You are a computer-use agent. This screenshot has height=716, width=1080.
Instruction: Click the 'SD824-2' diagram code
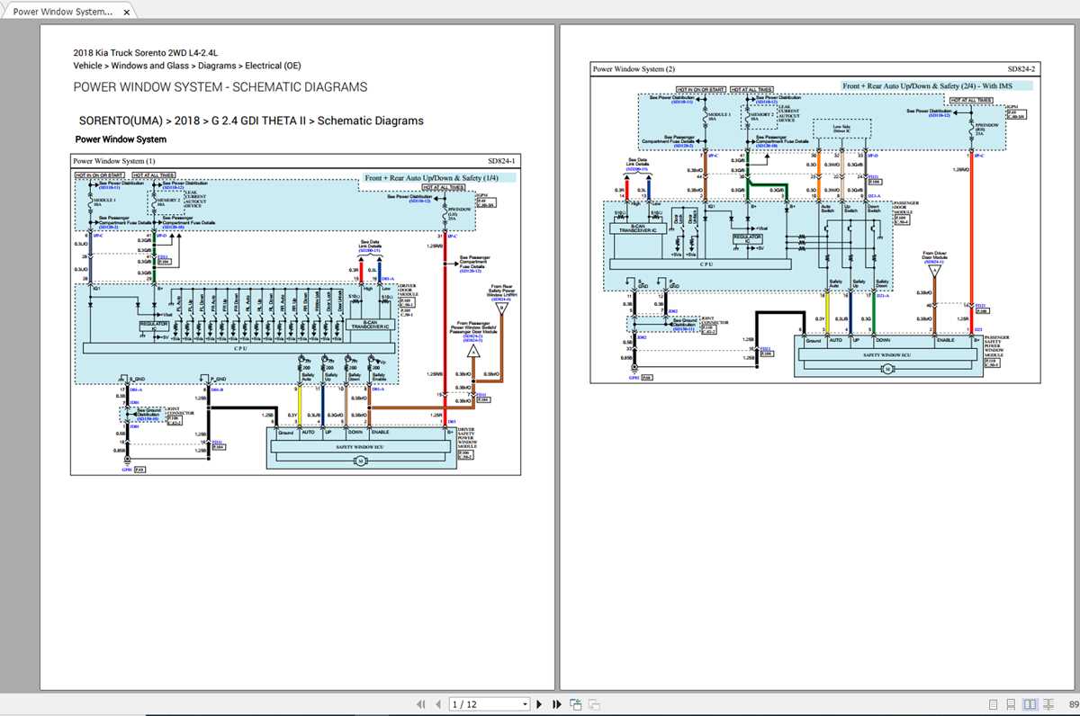pyautogui.click(x=1022, y=68)
